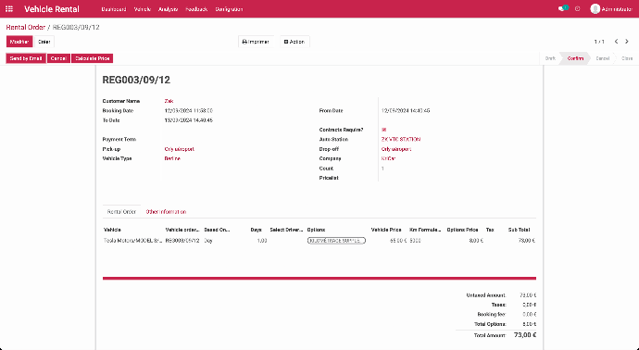
Task: Go to the previous record arrow
Action: (x=616, y=41)
